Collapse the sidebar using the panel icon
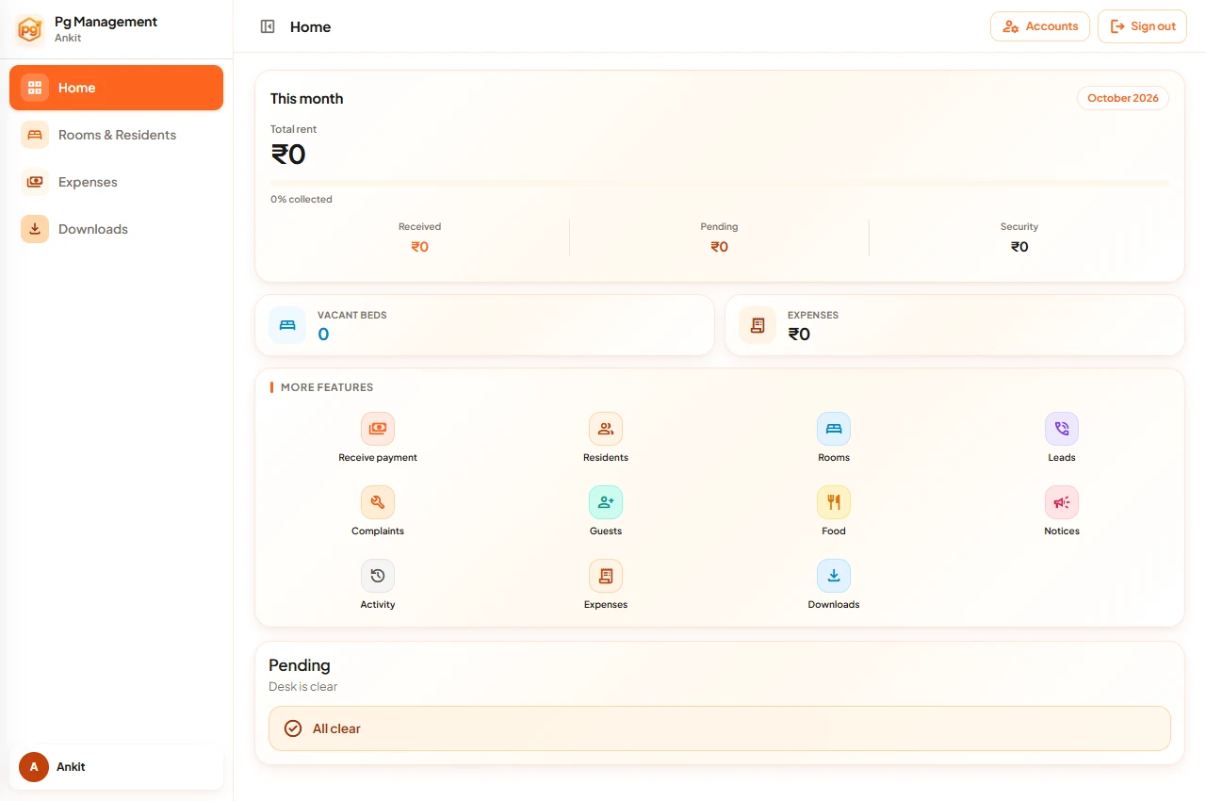Viewport: 1206px width, 801px height. (268, 26)
